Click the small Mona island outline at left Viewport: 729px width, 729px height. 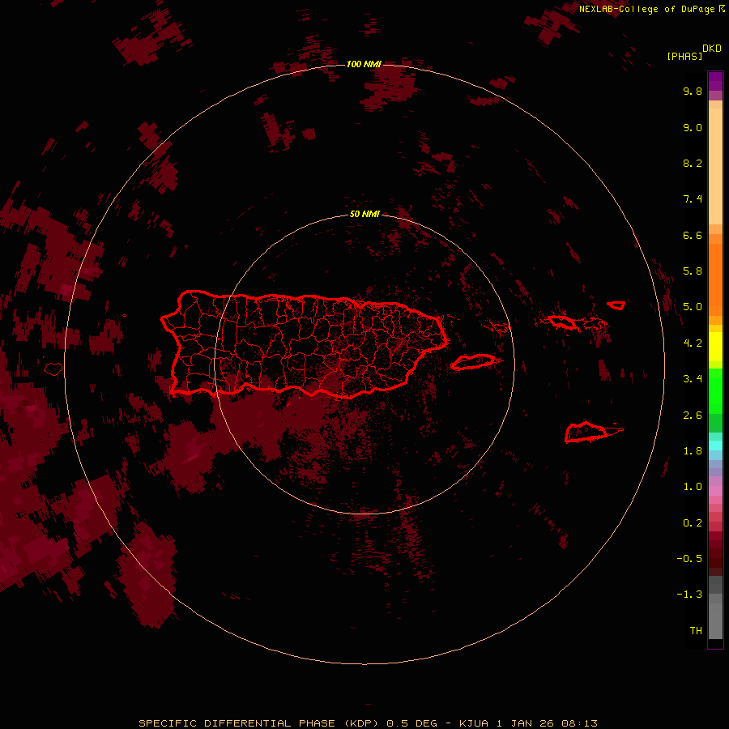(53, 369)
